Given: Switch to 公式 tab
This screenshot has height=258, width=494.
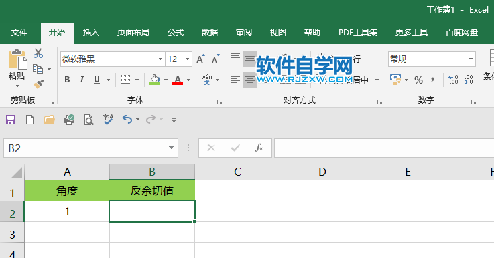Looking at the screenshot, I should click(x=176, y=32).
